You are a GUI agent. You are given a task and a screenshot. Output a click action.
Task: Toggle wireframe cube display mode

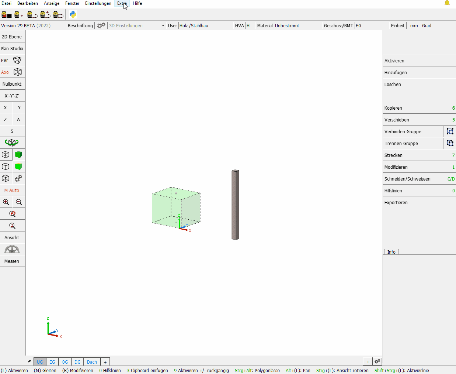pyautogui.click(x=6, y=155)
